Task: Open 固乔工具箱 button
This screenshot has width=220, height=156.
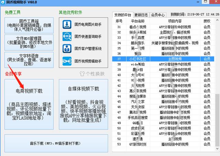Action: [x=29, y=25]
